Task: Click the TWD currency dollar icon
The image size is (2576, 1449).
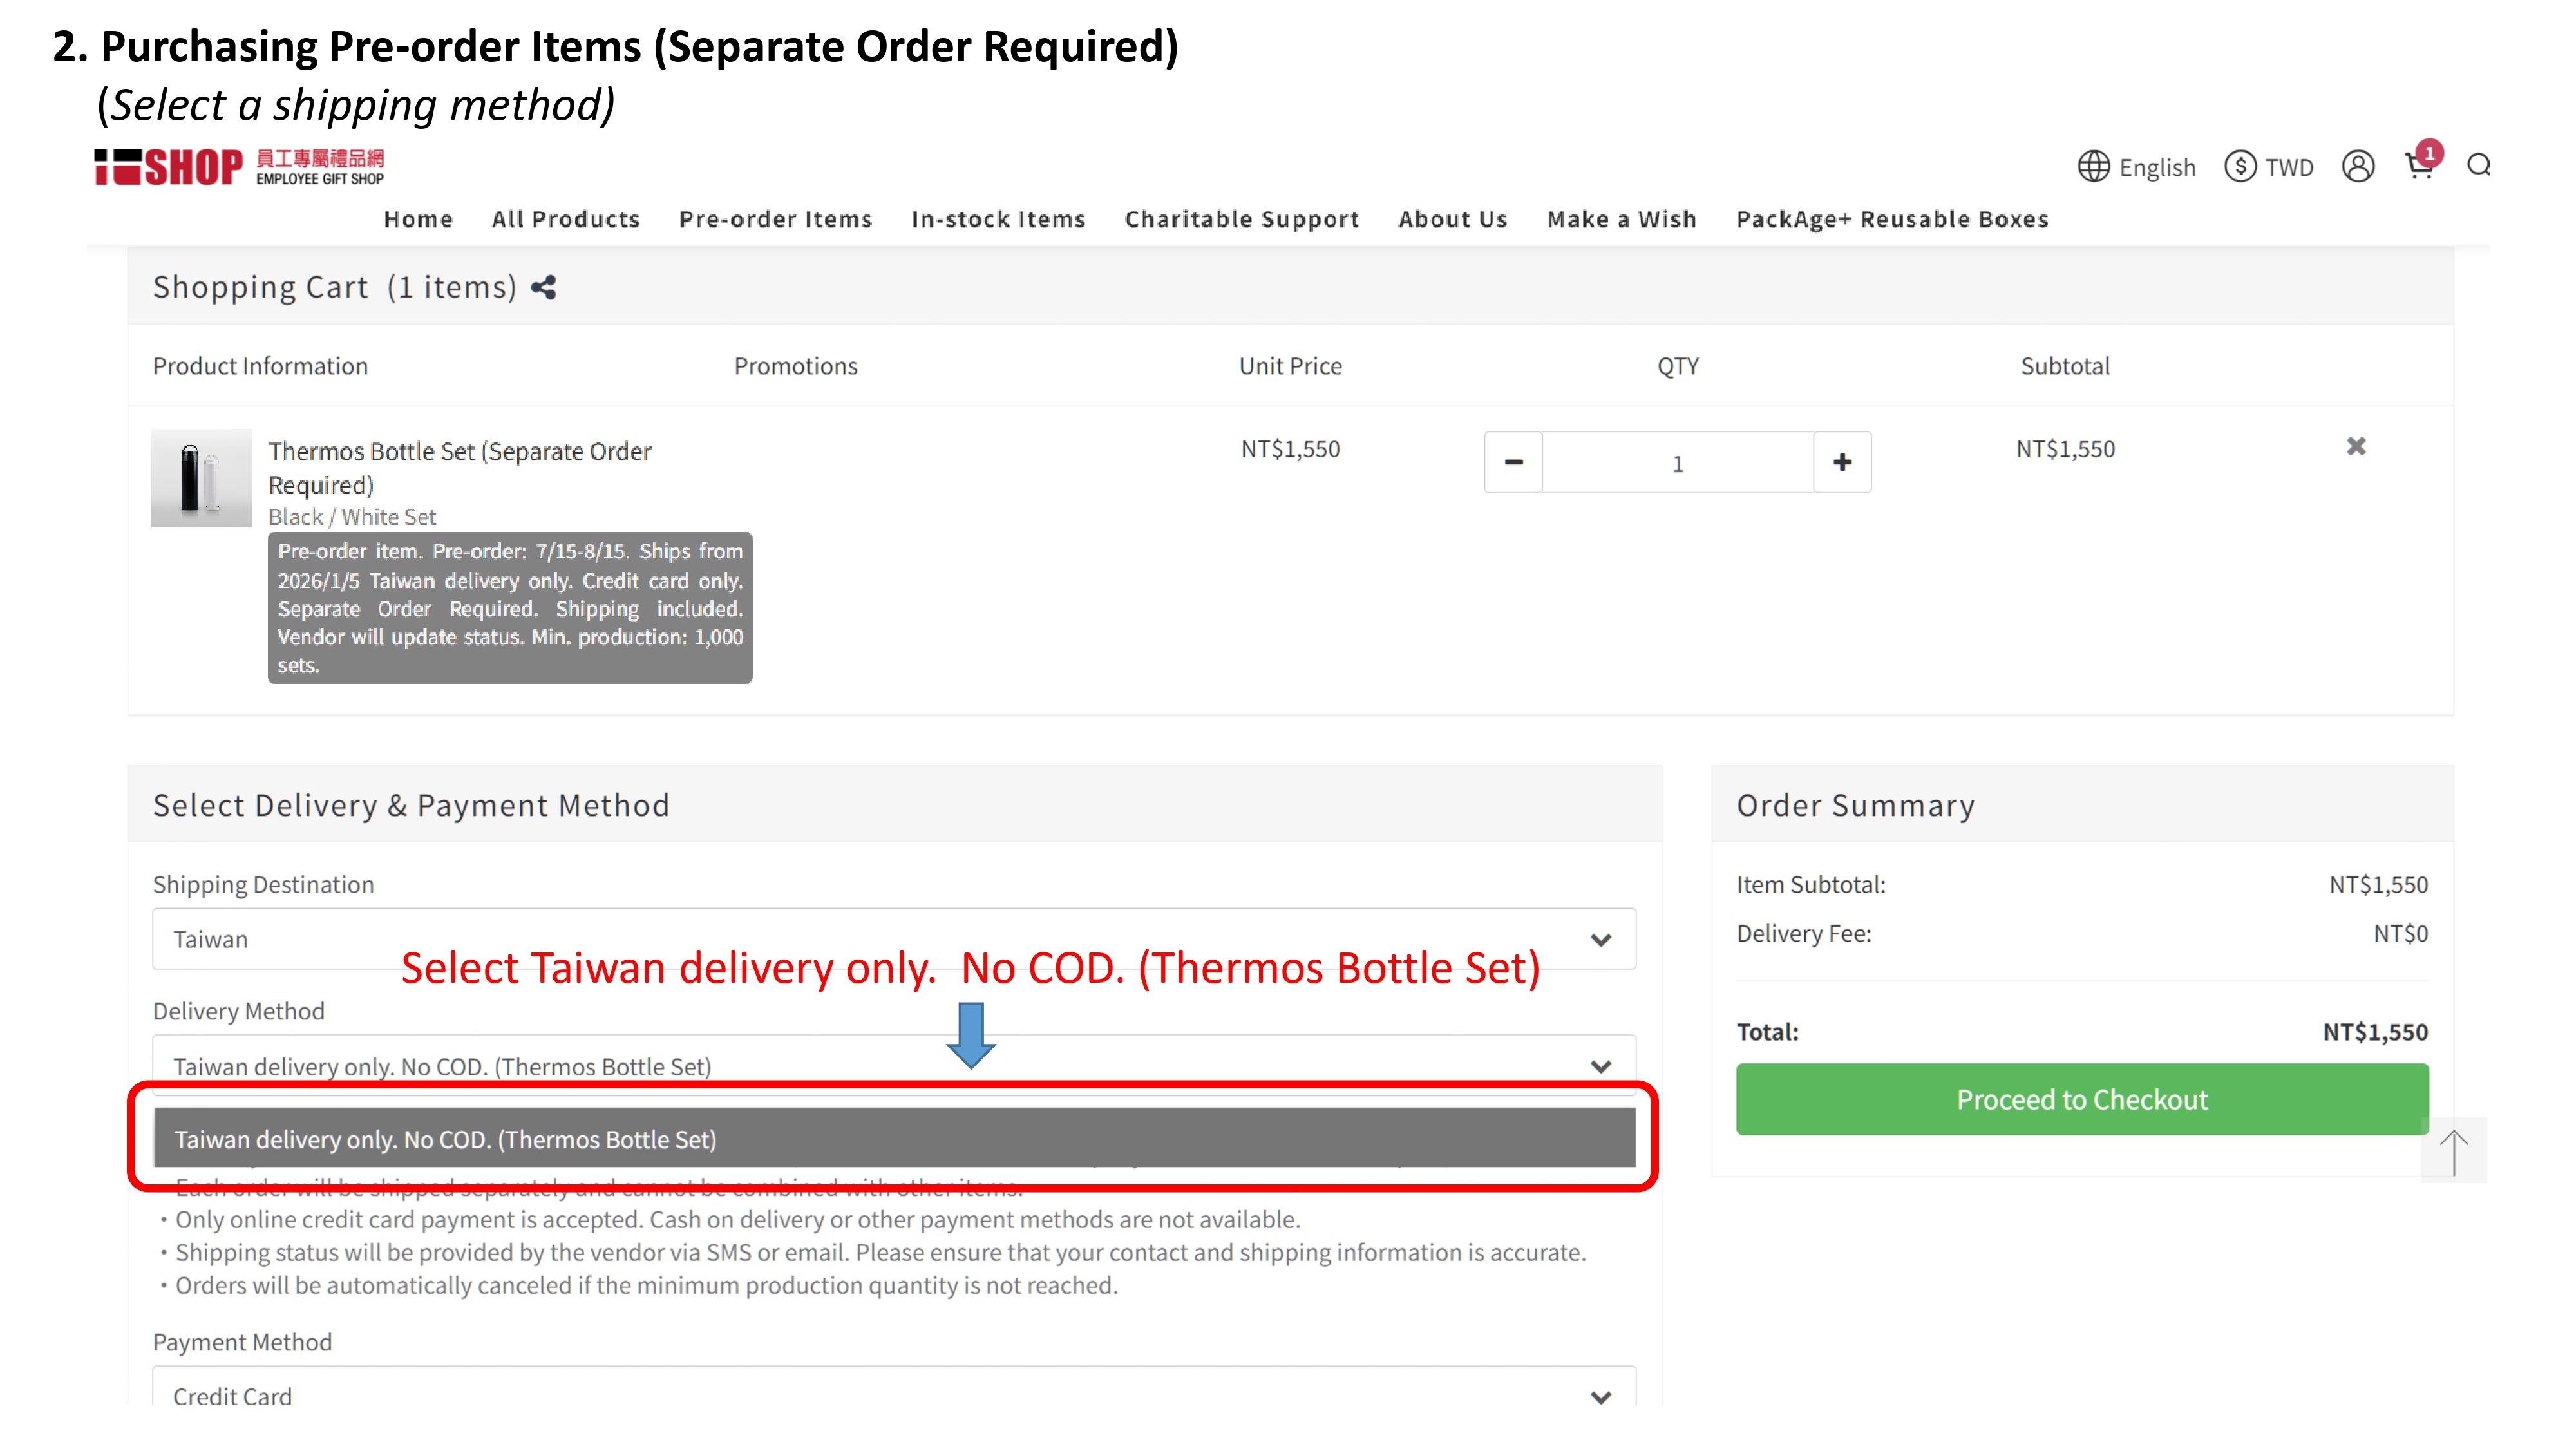Action: 2239,166
